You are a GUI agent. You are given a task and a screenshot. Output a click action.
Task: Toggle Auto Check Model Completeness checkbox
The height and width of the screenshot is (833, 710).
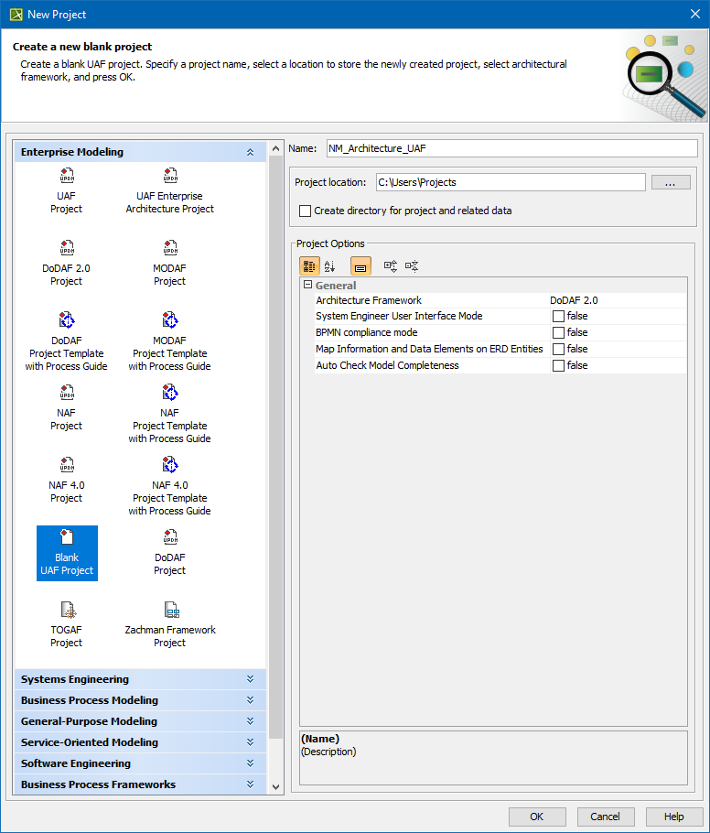(558, 365)
